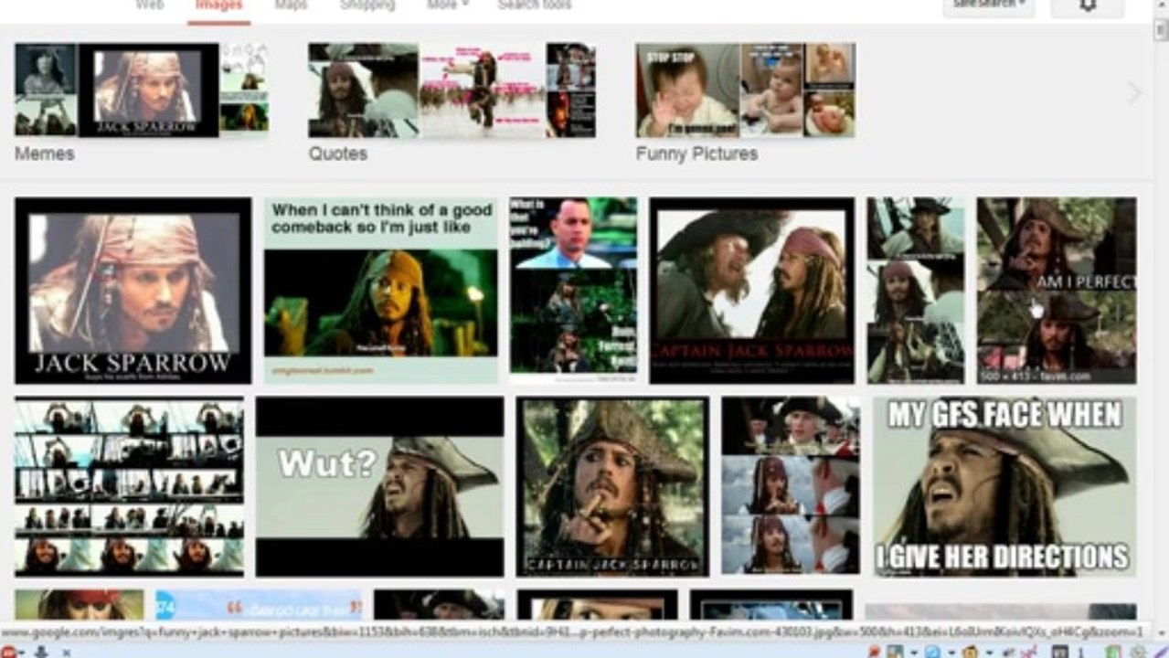Open the film-strip collage image
The image size is (1169, 658).
129,486
